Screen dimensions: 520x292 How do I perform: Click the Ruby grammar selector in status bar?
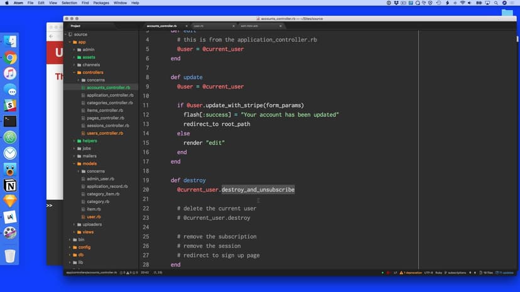point(438,273)
